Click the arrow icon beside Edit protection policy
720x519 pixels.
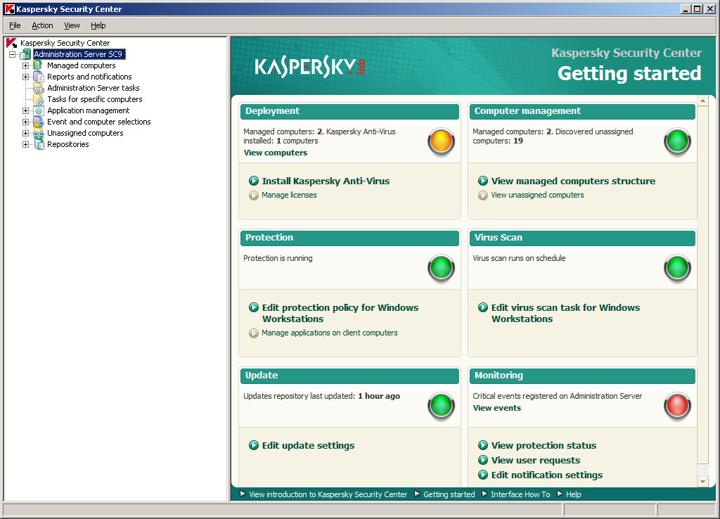point(253,308)
